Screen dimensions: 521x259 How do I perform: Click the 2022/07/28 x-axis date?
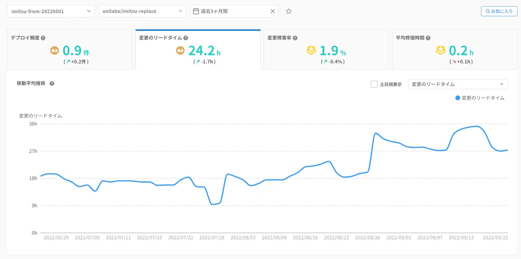212,237
